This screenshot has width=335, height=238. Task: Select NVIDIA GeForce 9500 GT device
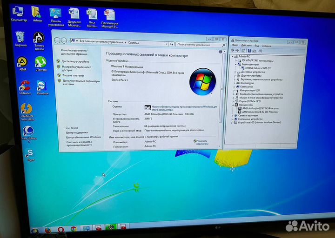[258, 68]
